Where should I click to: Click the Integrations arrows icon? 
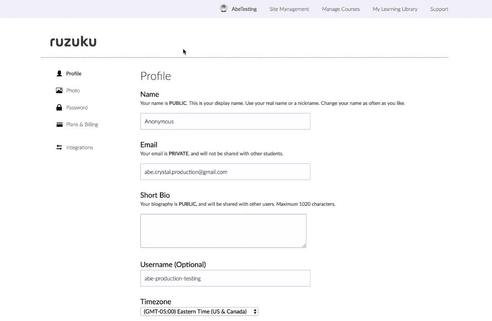click(59, 147)
